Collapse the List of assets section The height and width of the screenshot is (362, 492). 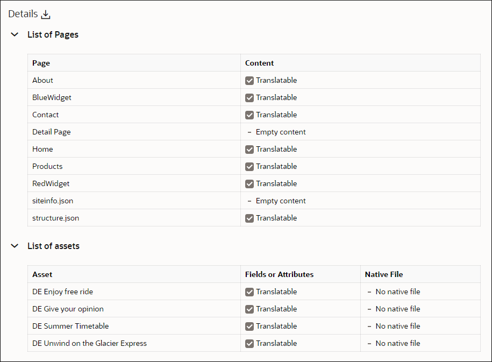tap(15, 246)
